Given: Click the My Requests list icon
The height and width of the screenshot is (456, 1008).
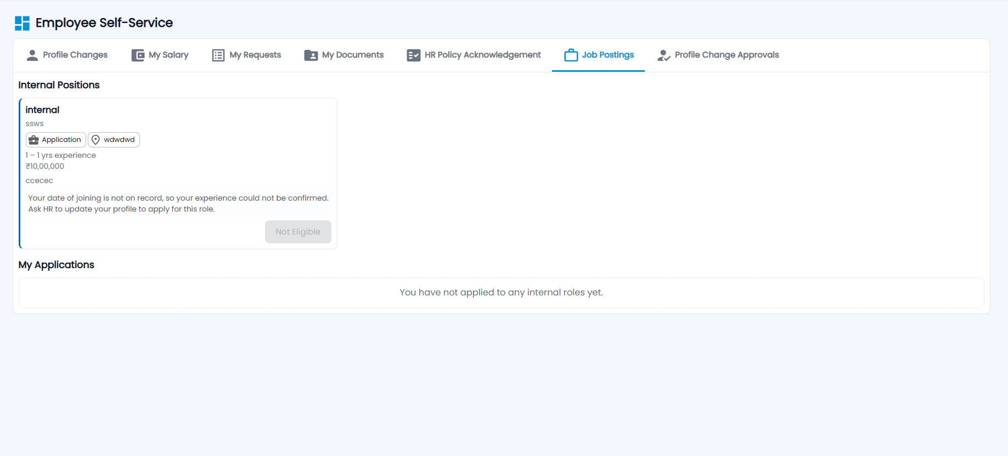Looking at the screenshot, I should click(x=218, y=55).
